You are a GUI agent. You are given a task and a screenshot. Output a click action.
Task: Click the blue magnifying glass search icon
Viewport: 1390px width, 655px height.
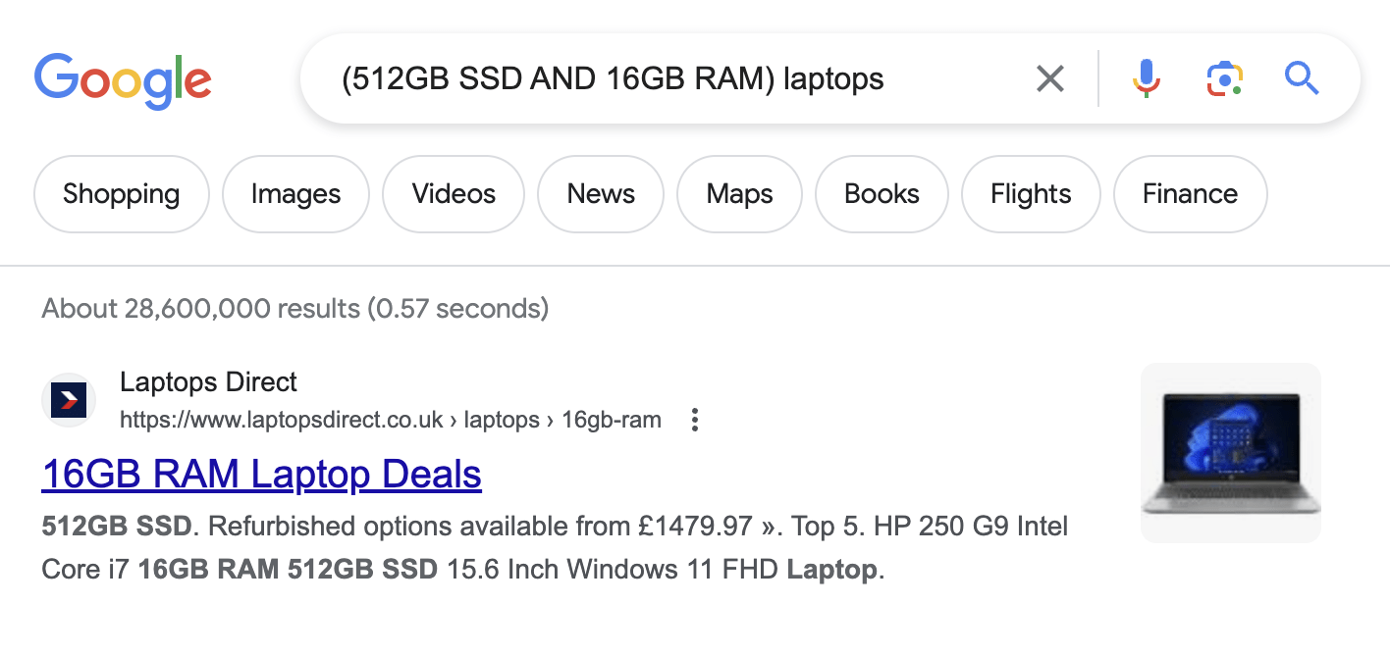pyautogui.click(x=1302, y=78)
